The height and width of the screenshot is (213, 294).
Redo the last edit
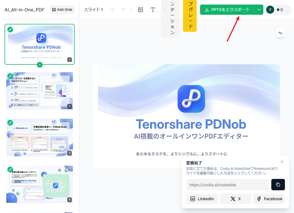[123, 10]
